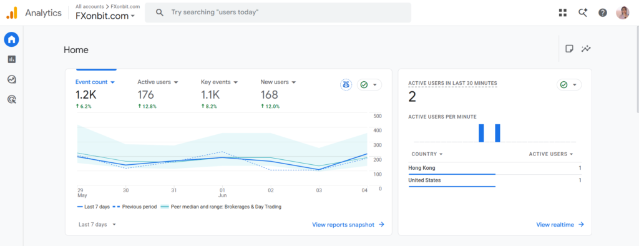Expand the Key events metric dropdown
The height and width of the screenshot is (246, 639).
pos(235,82)
